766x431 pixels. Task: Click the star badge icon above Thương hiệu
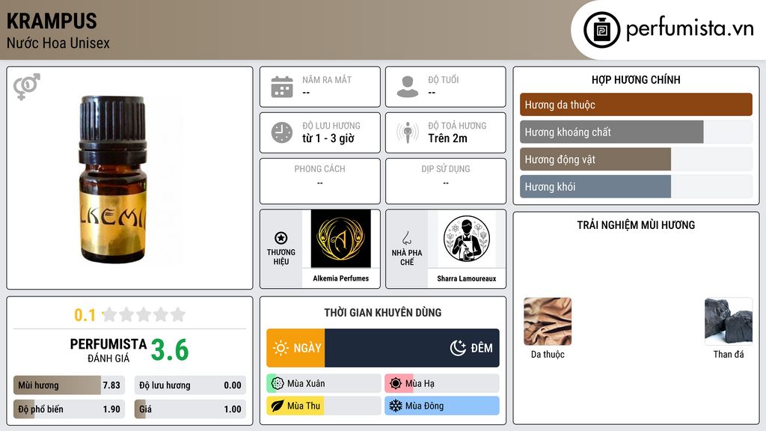[281, 238]
